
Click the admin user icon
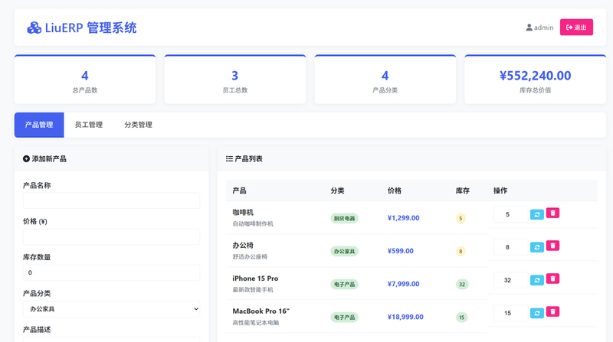click(x=529, y=28)
